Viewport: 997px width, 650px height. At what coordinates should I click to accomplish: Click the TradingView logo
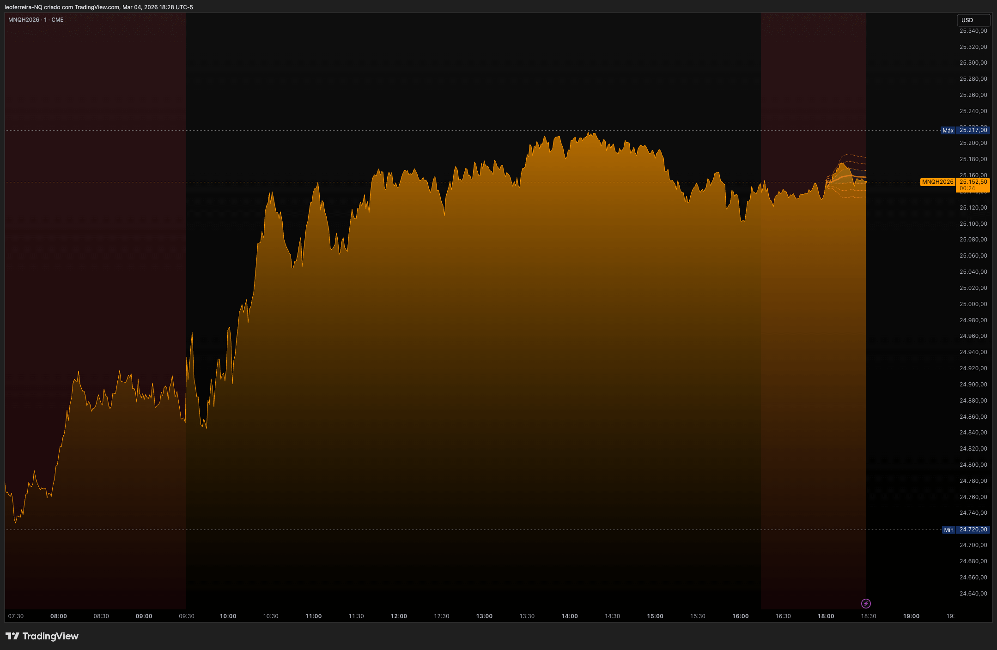click(x=42, y=636)
